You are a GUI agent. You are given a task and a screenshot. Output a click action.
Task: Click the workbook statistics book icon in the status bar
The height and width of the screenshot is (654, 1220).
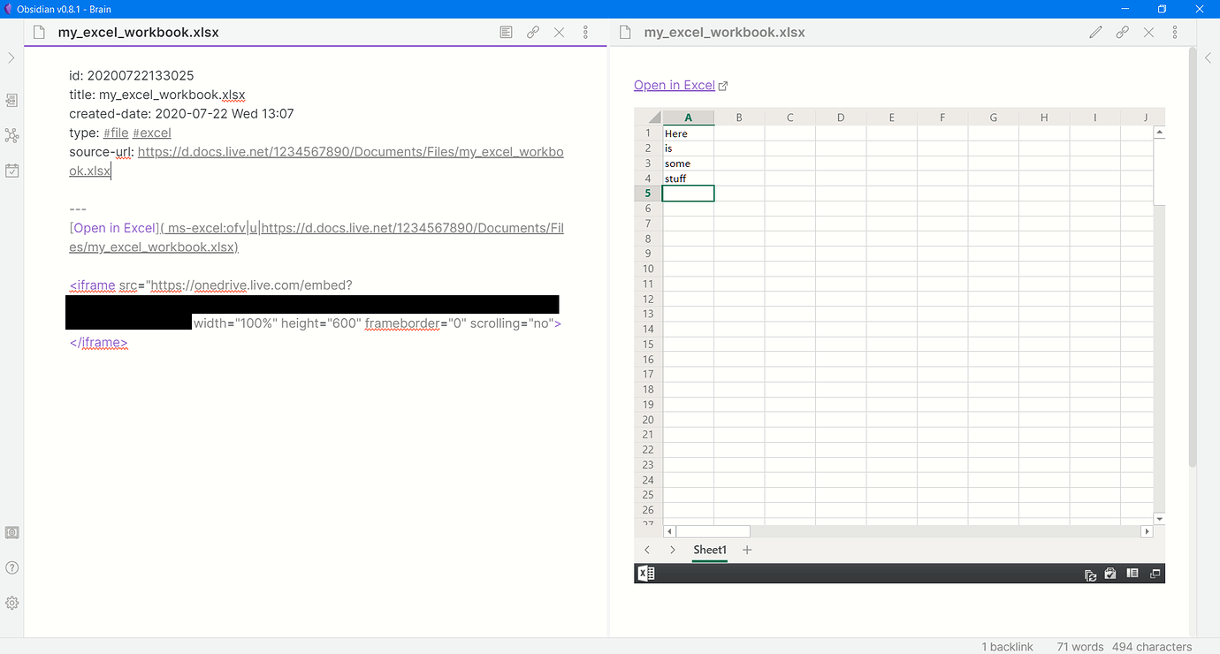pos(1132,573)
